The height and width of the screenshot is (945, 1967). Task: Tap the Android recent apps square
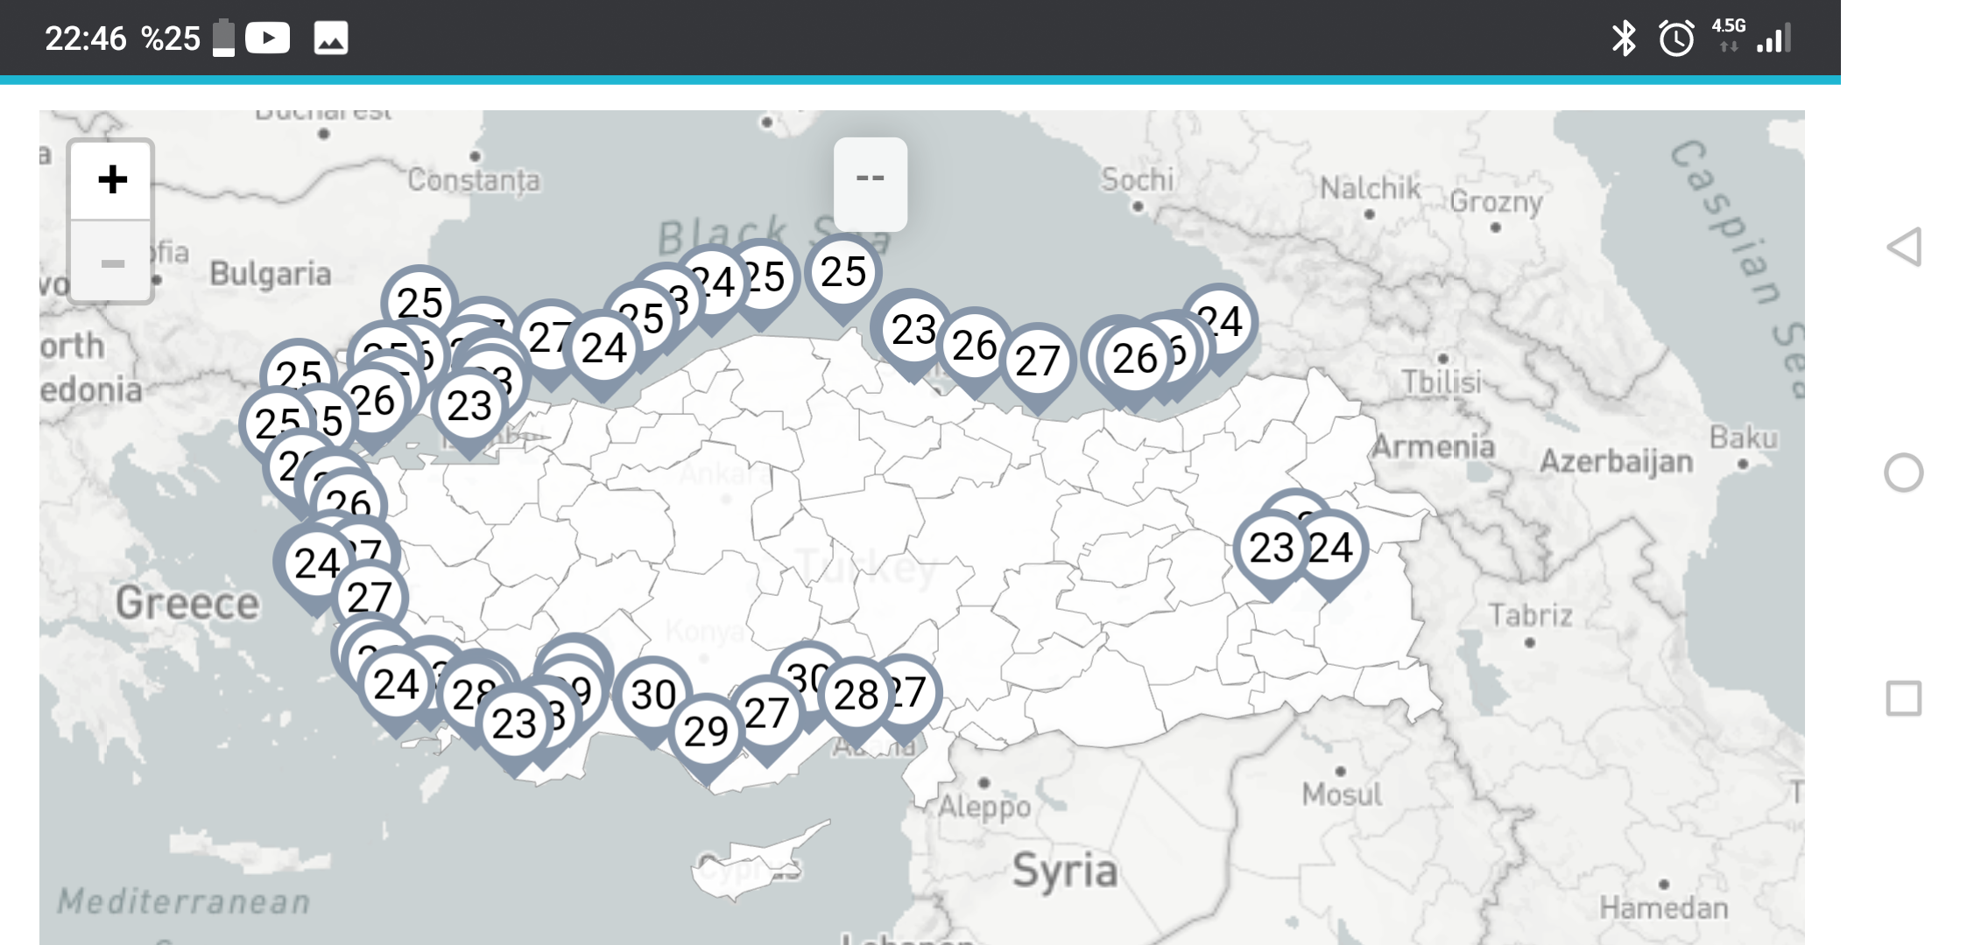point(1904,698)
